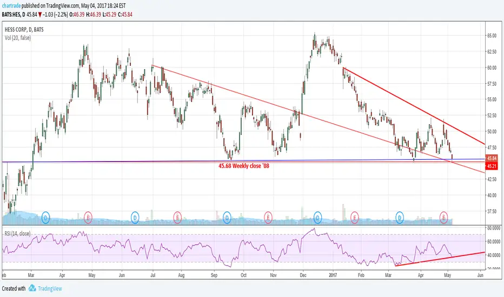Click the 50.00 price axis label
Image resolution: width=504 pixels, height=297 pixels.
coord(492,131)
